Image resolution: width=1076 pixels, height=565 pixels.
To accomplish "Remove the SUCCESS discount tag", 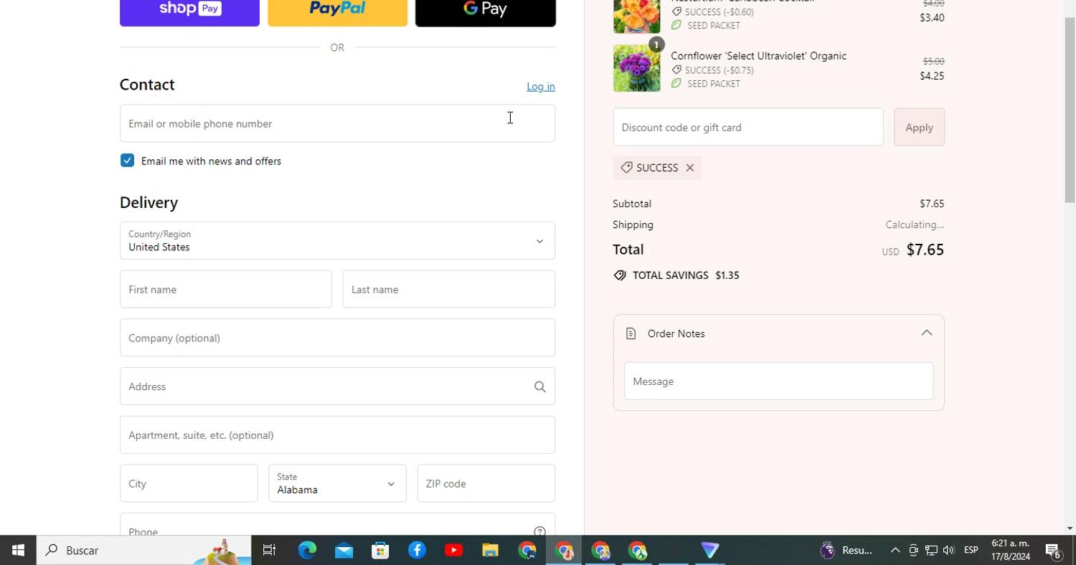I will pos(690,168).
